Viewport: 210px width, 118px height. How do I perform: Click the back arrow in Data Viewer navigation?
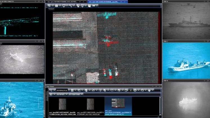51,94
